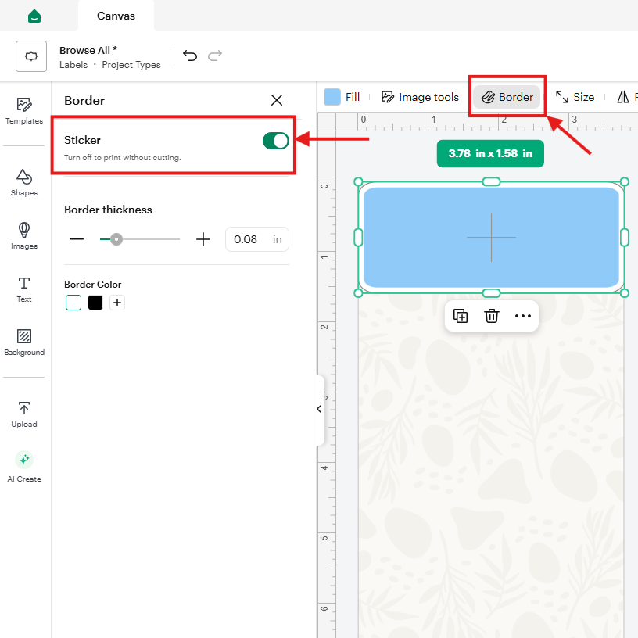Collapse the side panel with chevron
638x638 pixels.
pyautogui.click(x=320, y=409)
